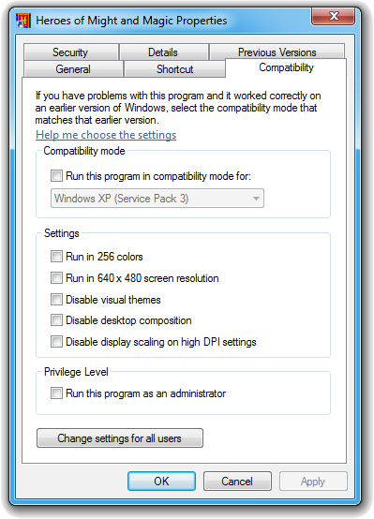Viewport: 374px width, 519px height.
Task: Click the Apply button
Action: tap(313, 481)
